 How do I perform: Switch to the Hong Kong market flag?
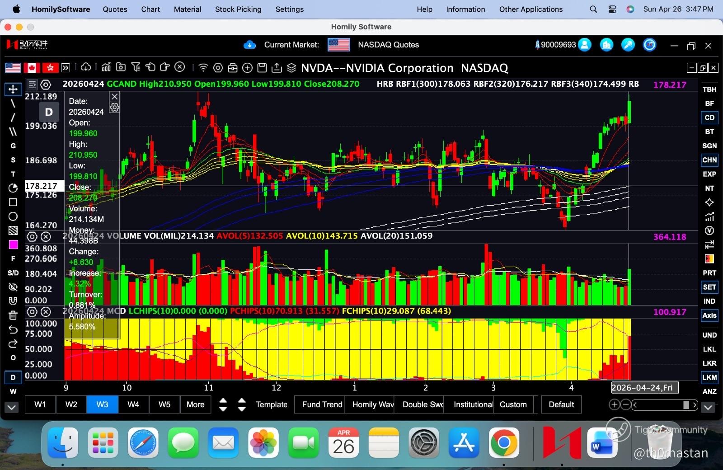click(x=50, y=68)
